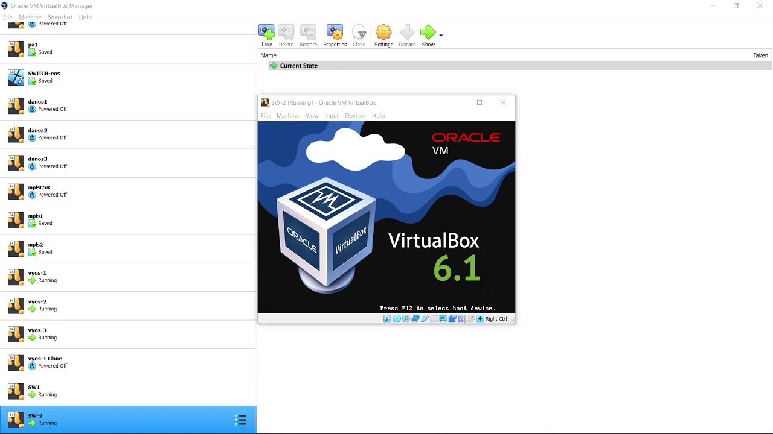773x434 pixels.
Task: Open snapshot Properties from the toolbar
Action: point(335,36)
